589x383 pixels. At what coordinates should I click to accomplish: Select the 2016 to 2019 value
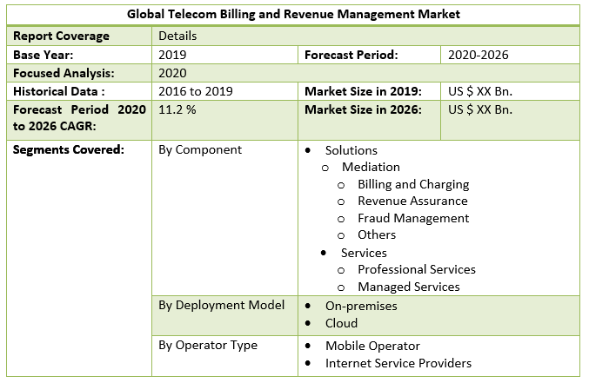point(196,91)
